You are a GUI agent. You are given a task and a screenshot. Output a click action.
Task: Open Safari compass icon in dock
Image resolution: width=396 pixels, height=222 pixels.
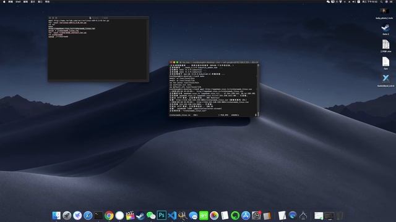coord(88,215)
